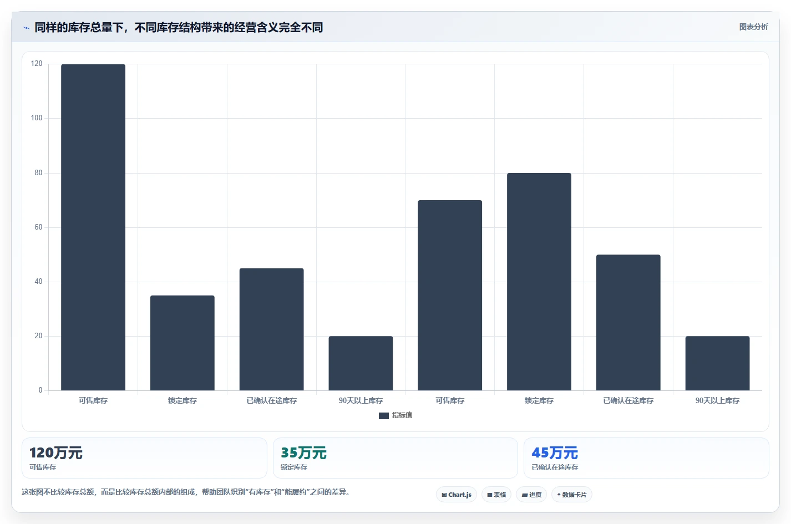Select the bar reaching 80
This screenshot has height=524, width=791.
pyautogui.click(x=539, y=282)
